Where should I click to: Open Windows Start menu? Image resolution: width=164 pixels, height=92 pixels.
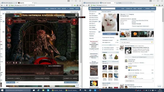[2, 90]
